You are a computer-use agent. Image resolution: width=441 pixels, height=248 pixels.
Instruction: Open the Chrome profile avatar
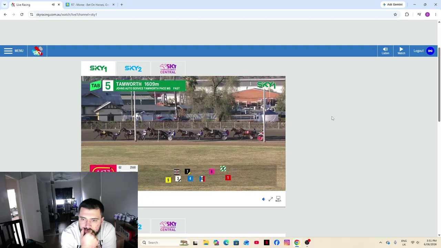coord(428,14)
